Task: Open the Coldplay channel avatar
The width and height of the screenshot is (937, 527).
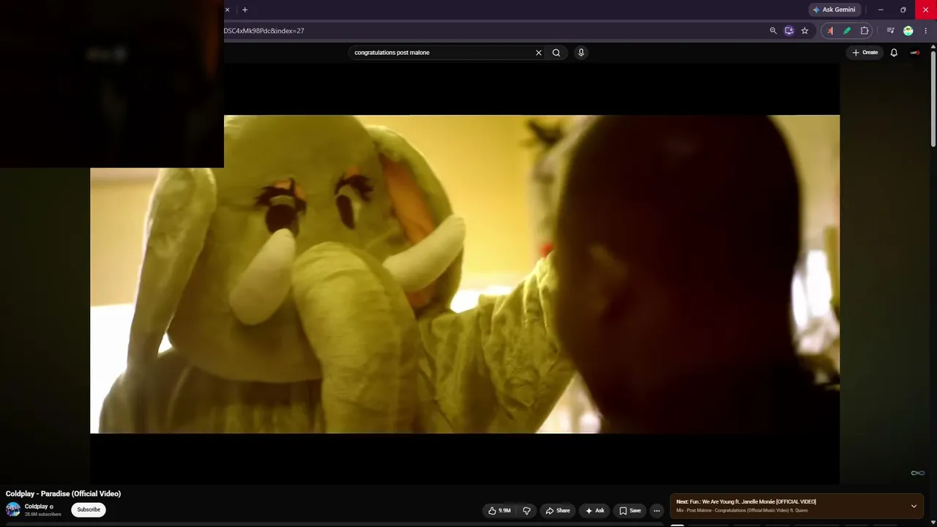Action: click(13, 509)
